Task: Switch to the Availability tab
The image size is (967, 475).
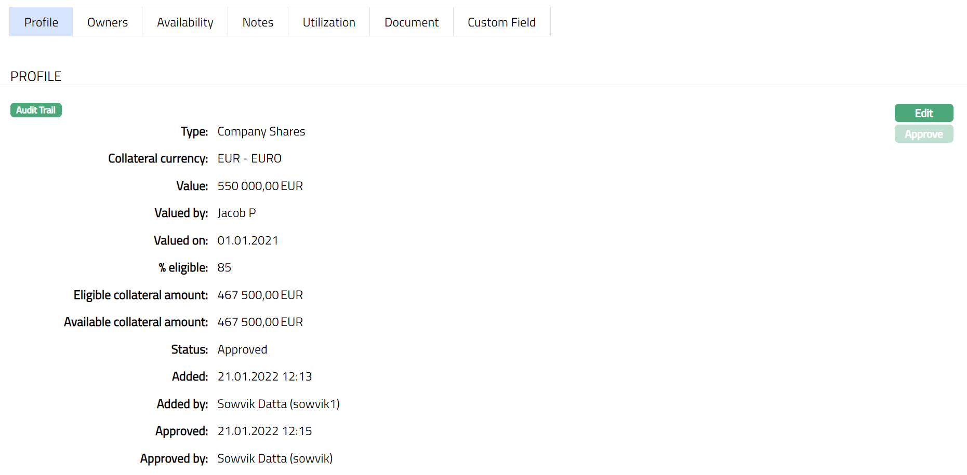Action: [x=185, y=22]
